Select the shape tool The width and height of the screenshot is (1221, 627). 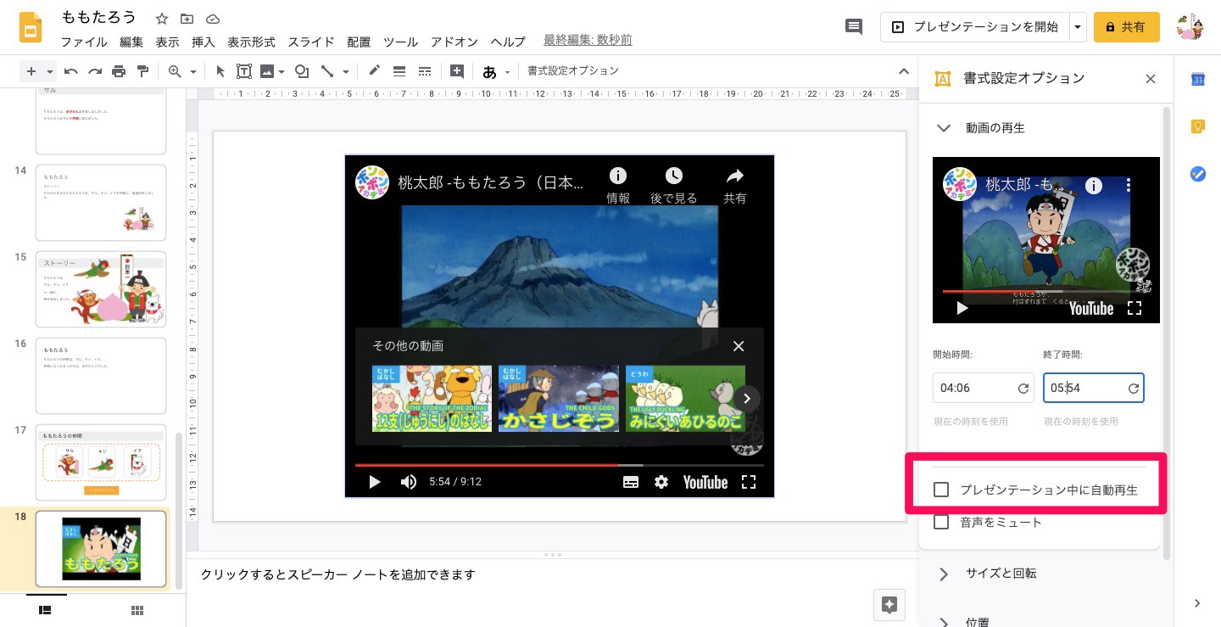(x=301, y=71)
